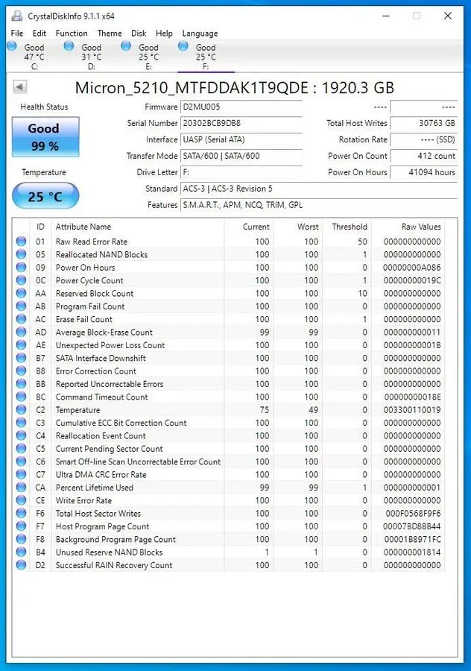
Task: Open the Theme menu
Action: coord(110,33)
